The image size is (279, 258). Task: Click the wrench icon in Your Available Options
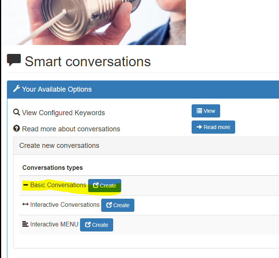[17, 89]
